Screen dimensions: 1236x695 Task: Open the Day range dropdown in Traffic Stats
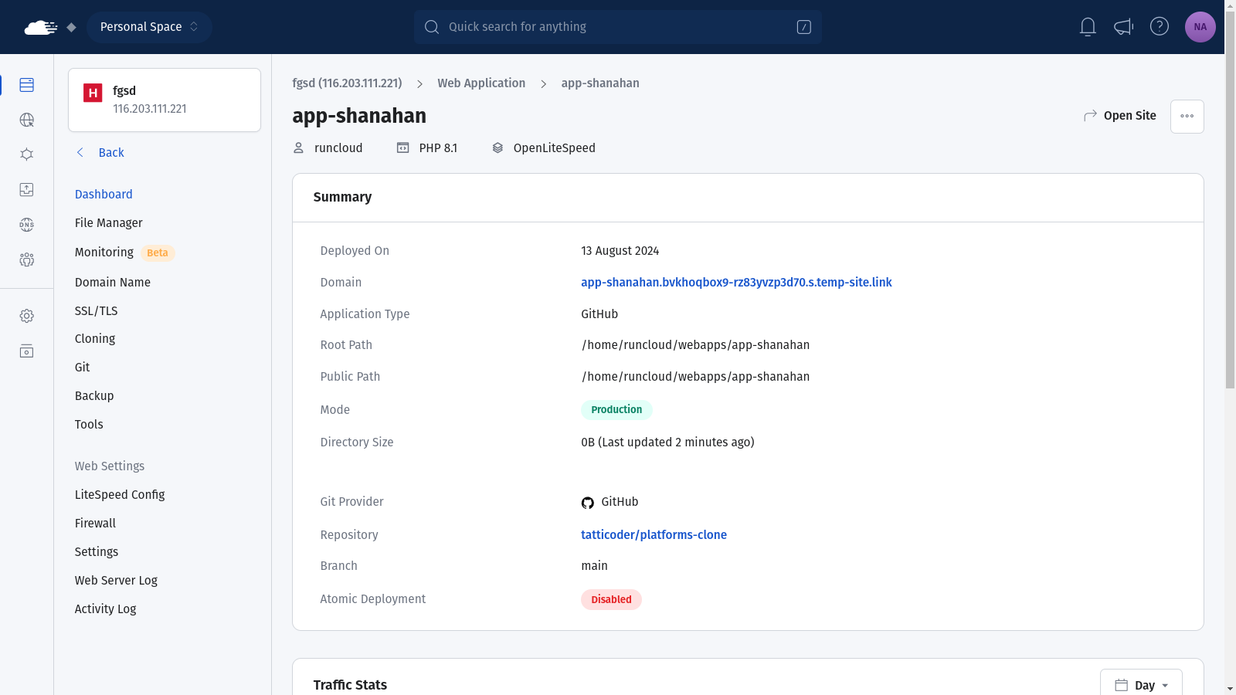point(1141,685)
